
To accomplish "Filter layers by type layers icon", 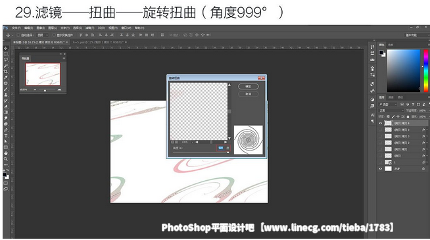I will [413, 105].
